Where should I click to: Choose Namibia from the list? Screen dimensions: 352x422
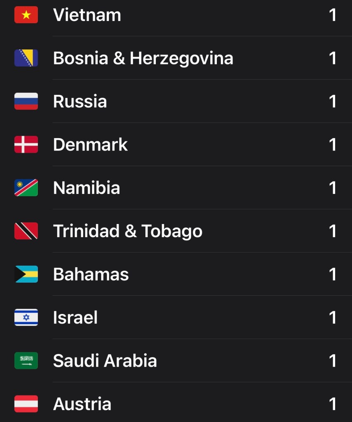coord(87,188)
